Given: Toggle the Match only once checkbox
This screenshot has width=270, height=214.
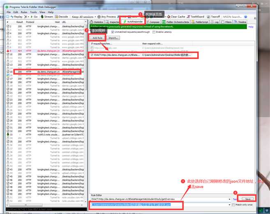Looking at the screenshot, I should pyautogui.click(x=233, y=205).
